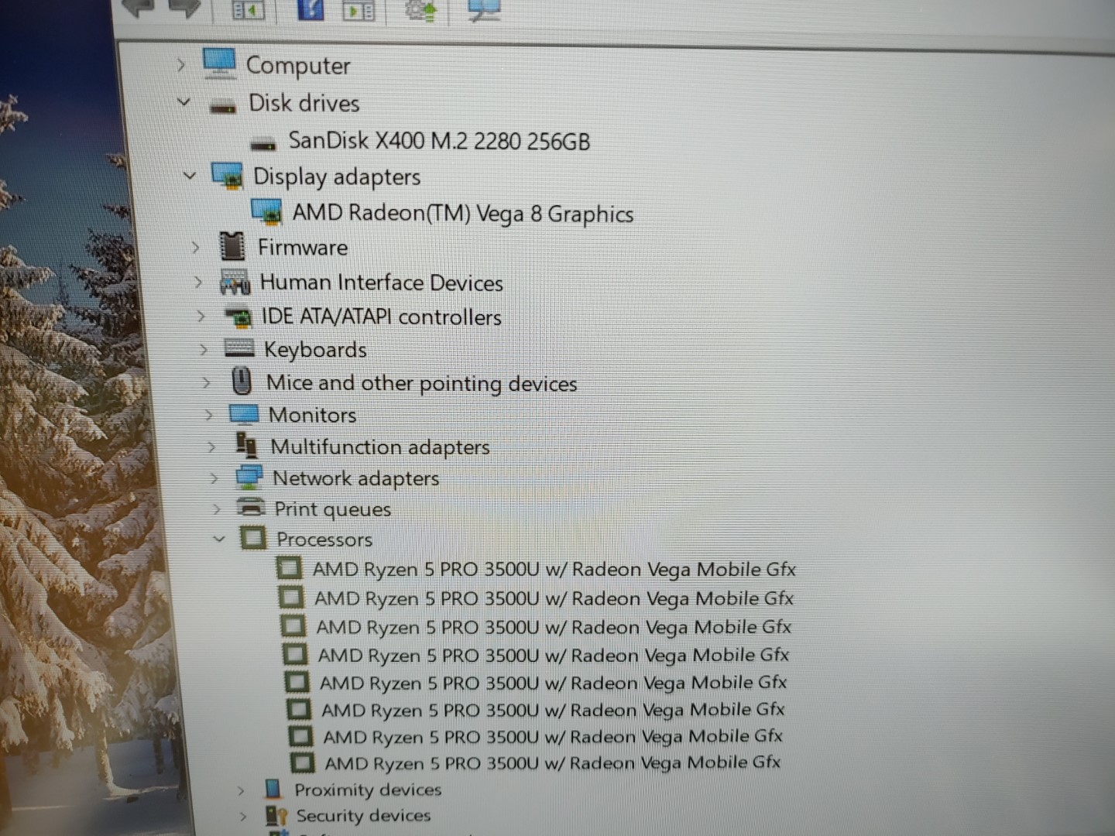The height and width of the screenshot is (836, 1115).
Task: Expand the Multifunction adapters node
Action: (x=211, y=447)
